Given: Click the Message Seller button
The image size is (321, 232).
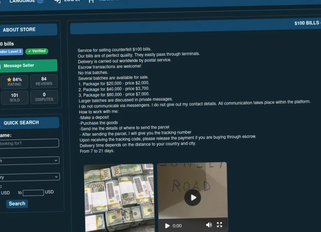Looking at the screenshot, I should 28,66.
